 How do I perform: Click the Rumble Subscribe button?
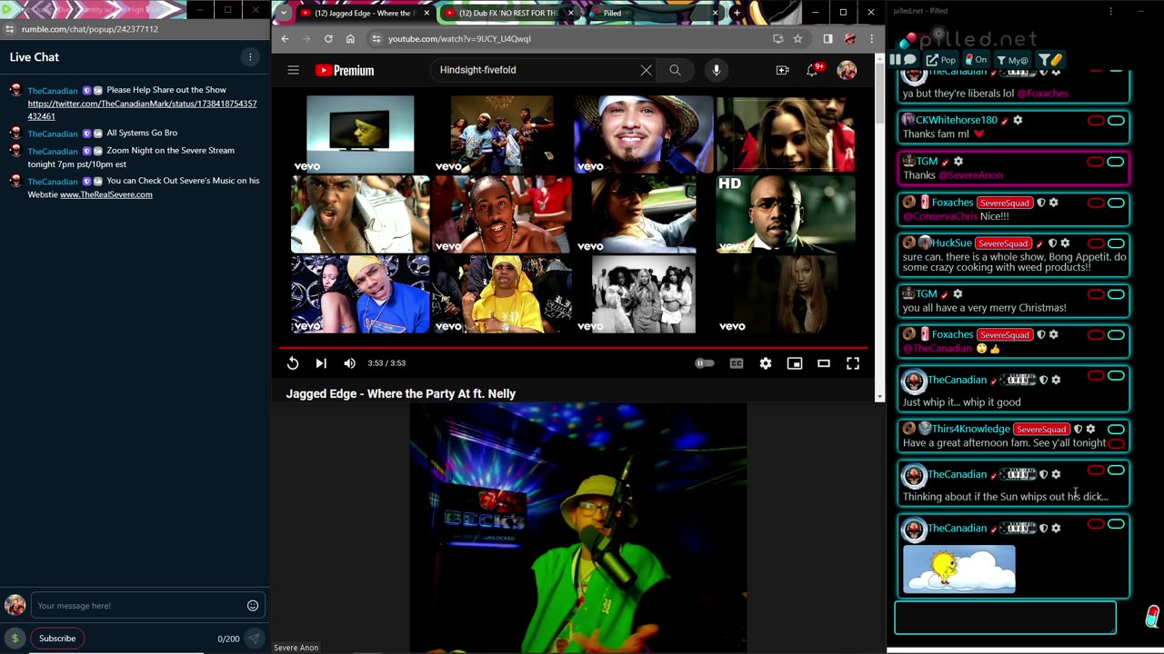point(57,639)
